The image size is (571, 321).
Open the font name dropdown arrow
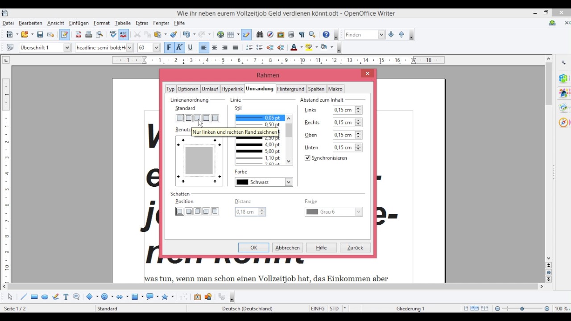click(130, 47)
